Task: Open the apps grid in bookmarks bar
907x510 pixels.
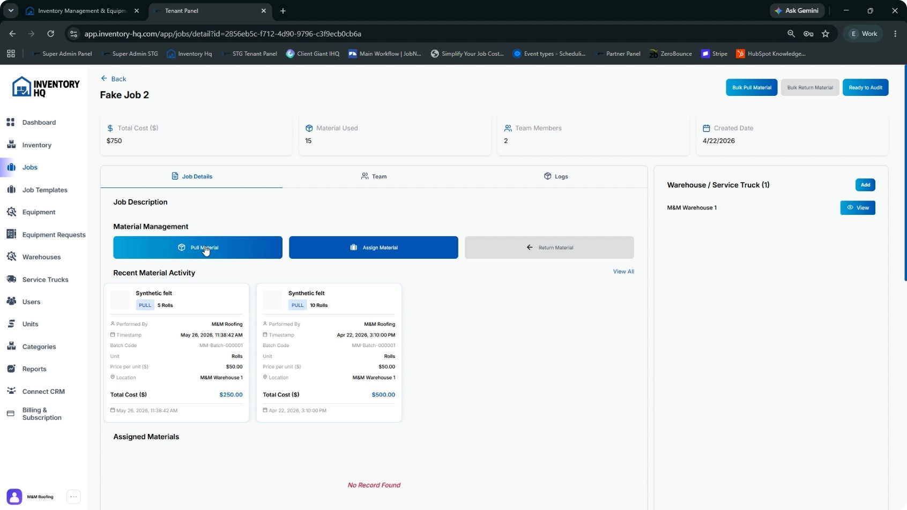Action: point(11,54)
